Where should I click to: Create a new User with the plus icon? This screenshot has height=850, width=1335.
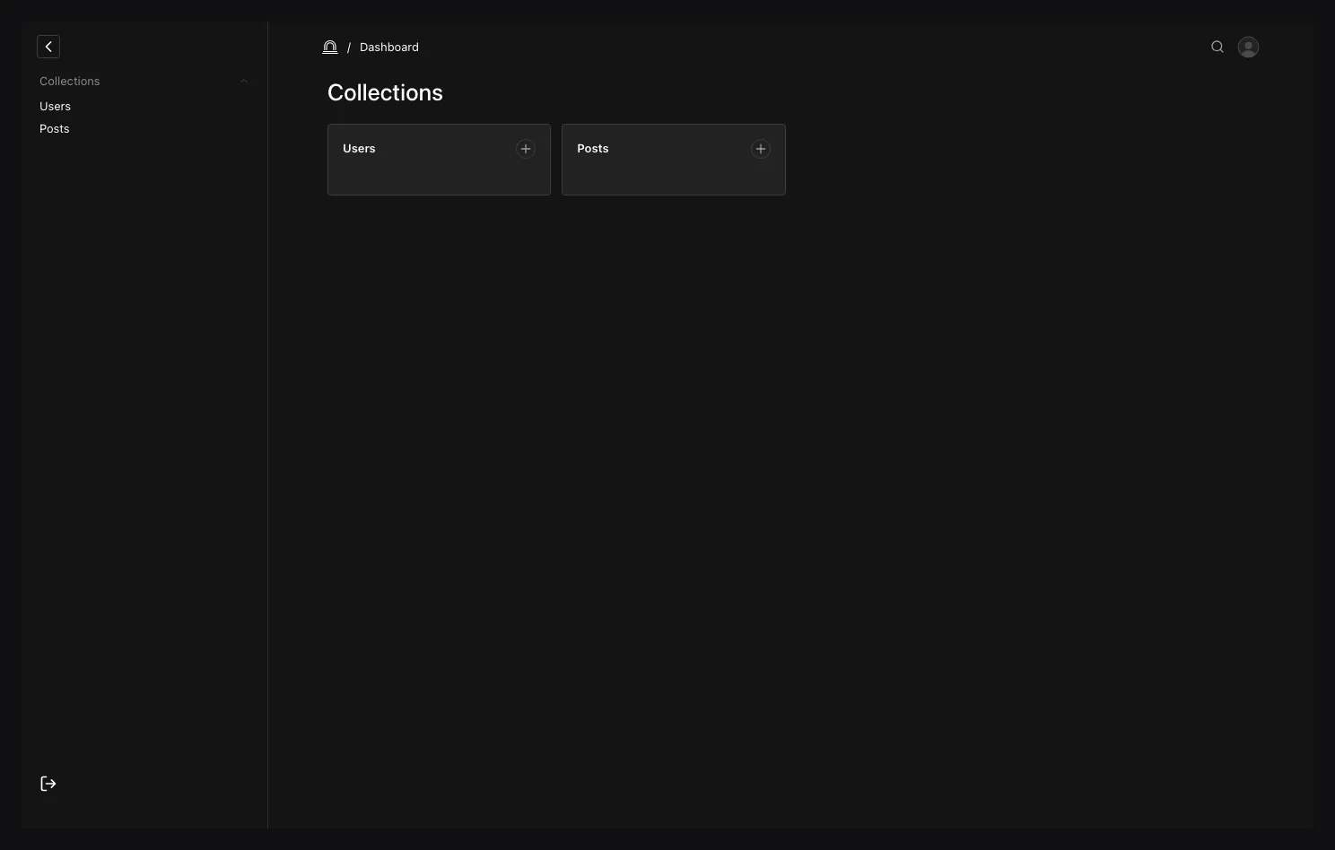pos(526,149)
